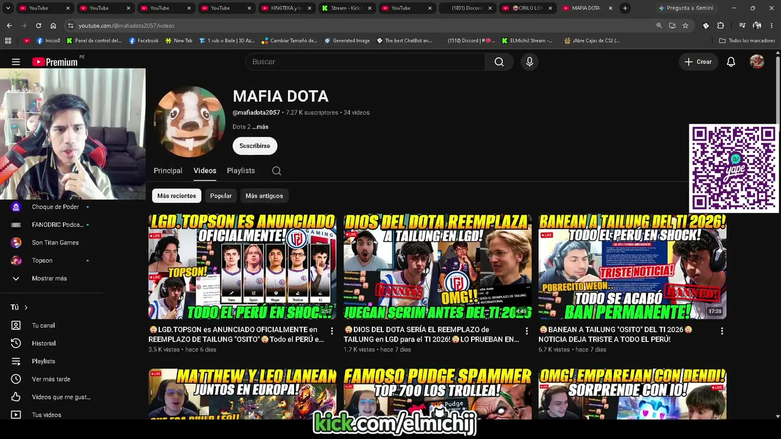The height and width of the screenshot is (439, 781).
Task: Start voice search with the microphone icon
Action: pos(530,62)
